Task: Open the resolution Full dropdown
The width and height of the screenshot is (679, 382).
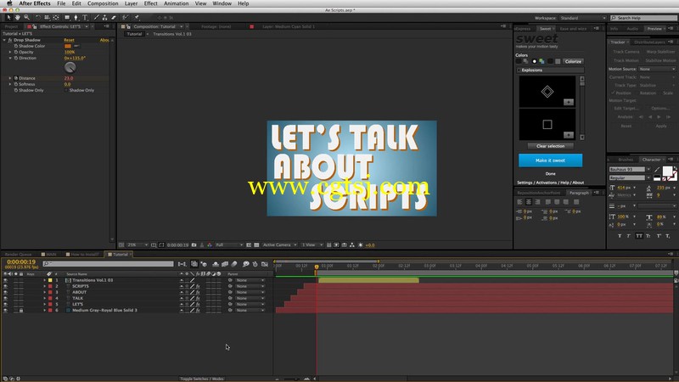Action: click(x=229, y=245)
